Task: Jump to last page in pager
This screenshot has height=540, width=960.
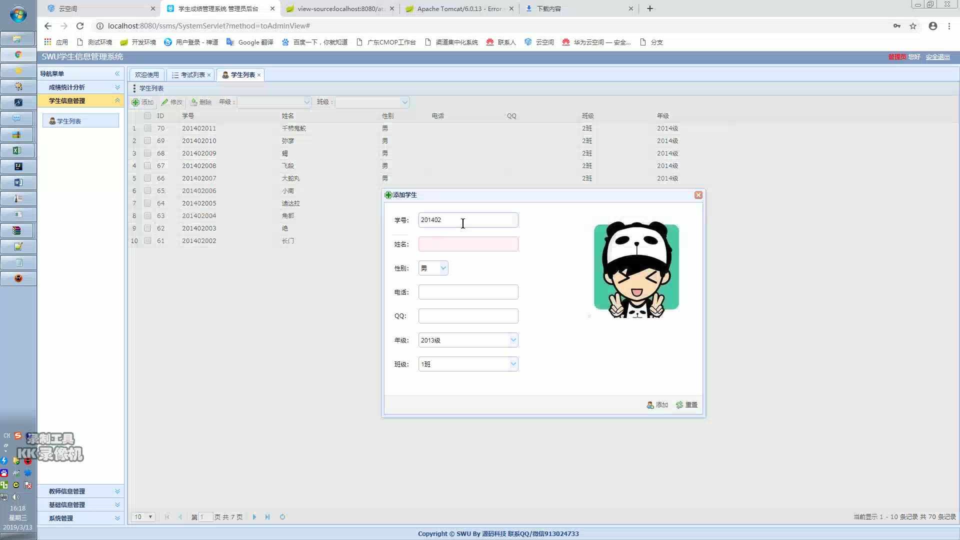Action: click(267, 517)
